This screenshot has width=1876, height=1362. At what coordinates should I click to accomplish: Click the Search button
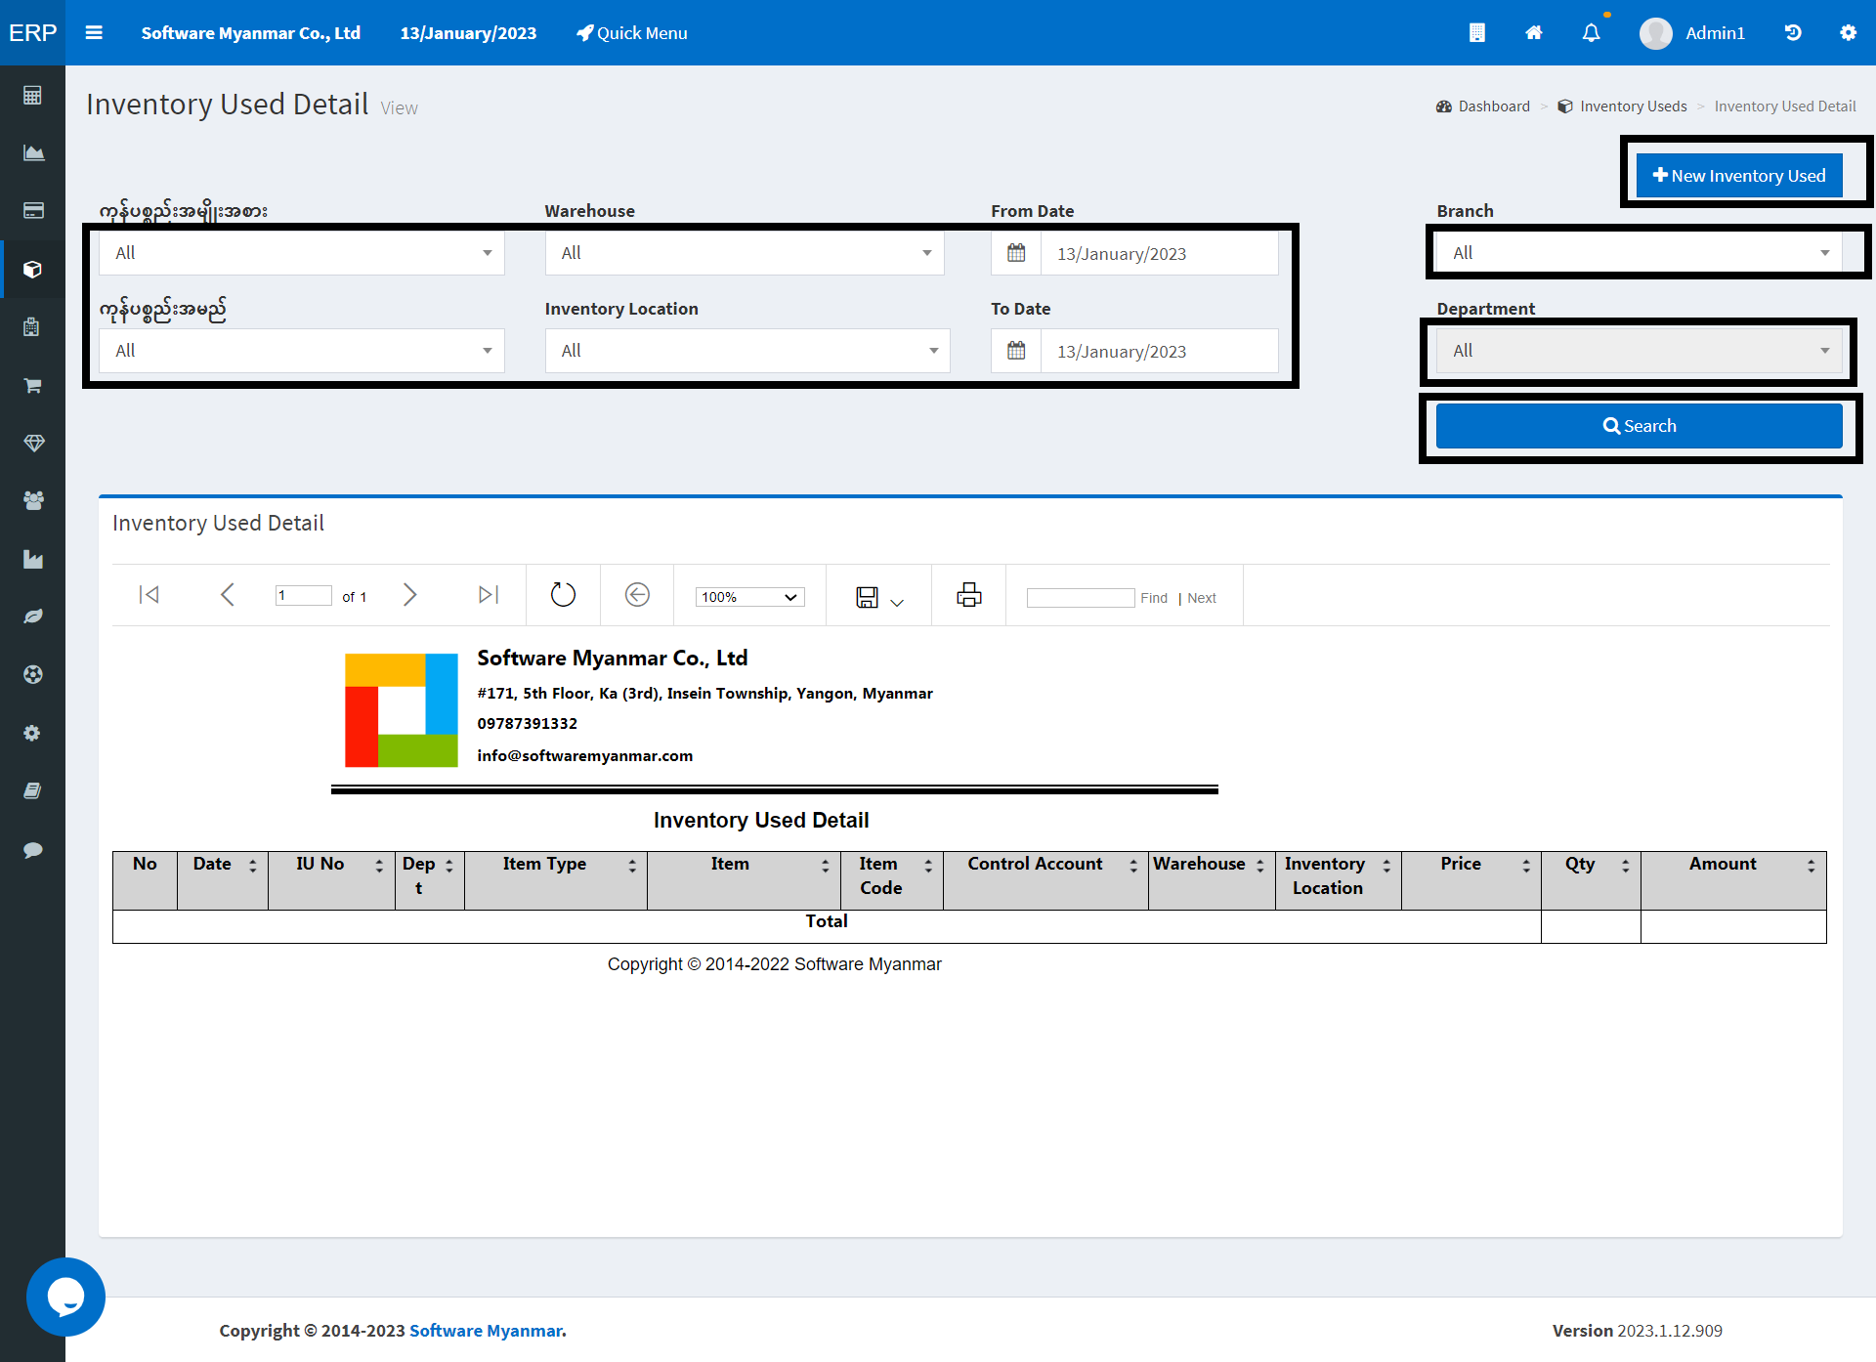coord(1639,426)
